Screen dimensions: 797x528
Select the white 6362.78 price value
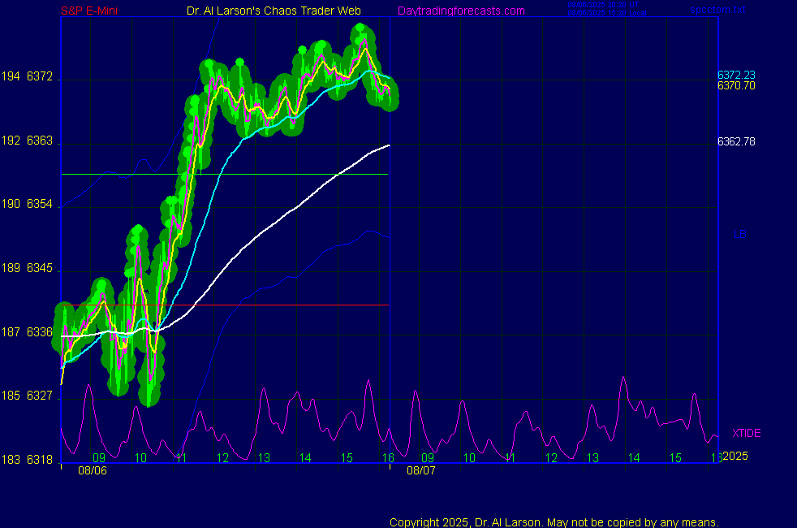pos(736,141)
